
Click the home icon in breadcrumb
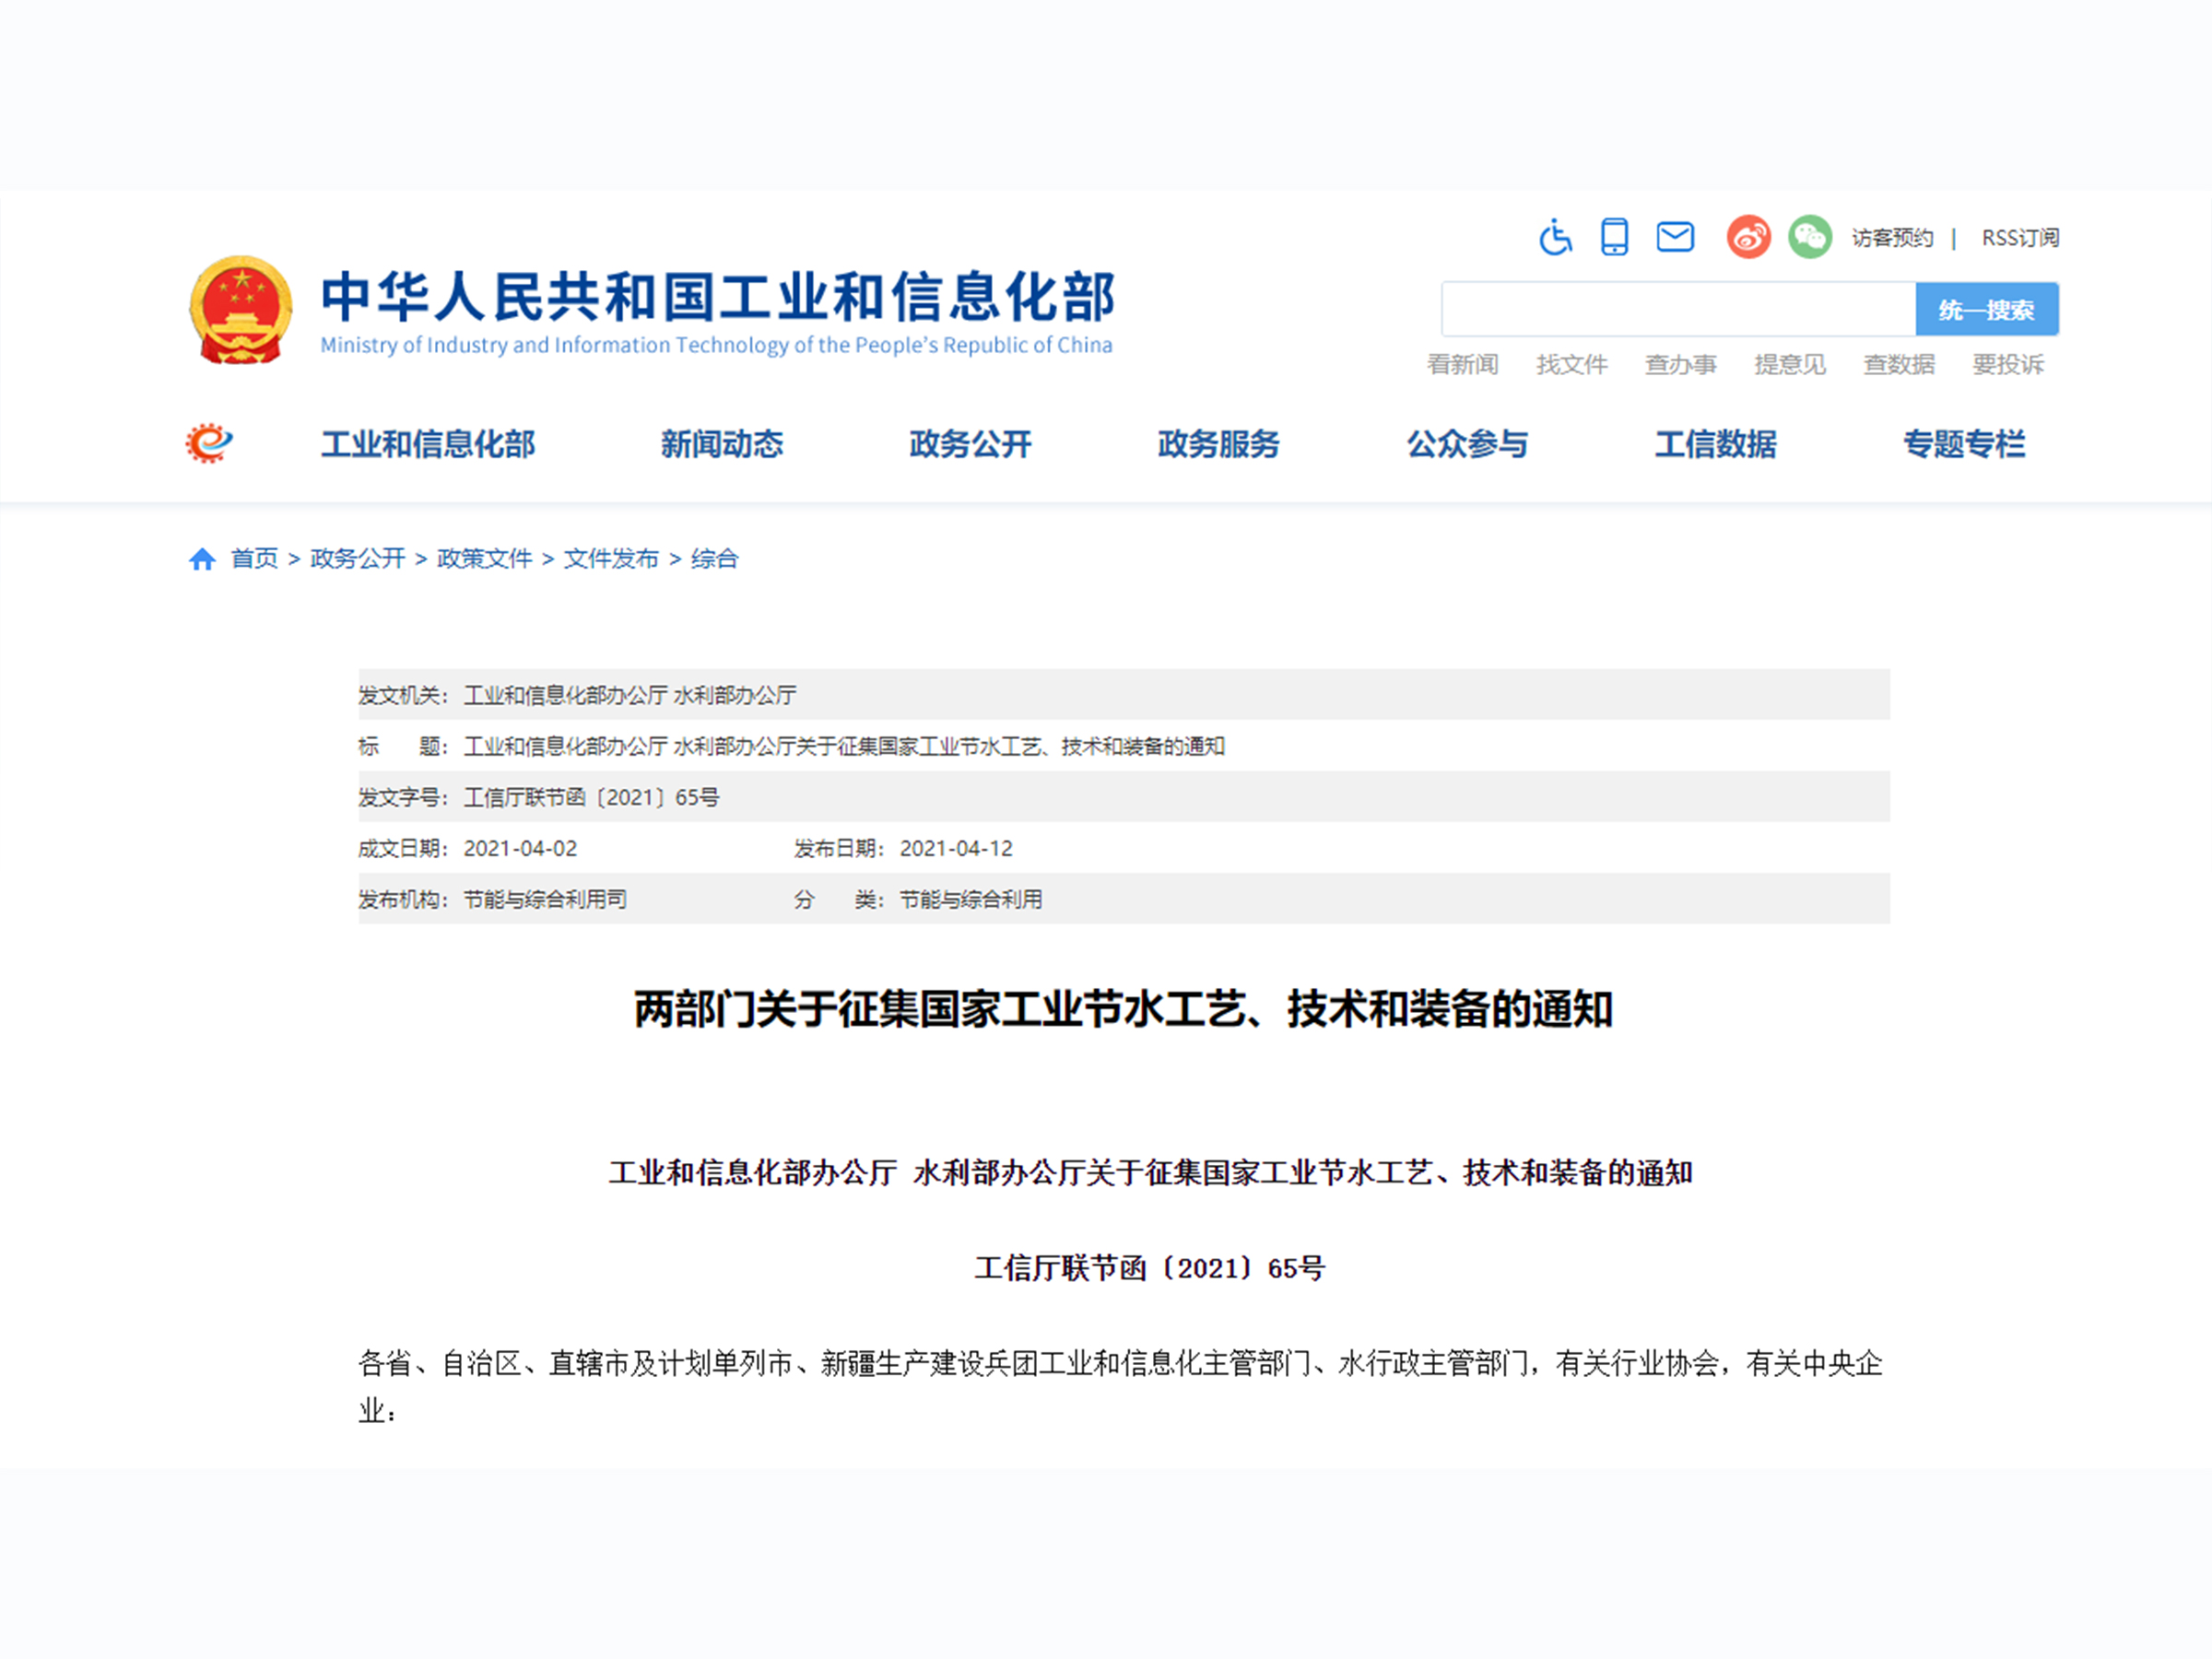click(202, 559)
